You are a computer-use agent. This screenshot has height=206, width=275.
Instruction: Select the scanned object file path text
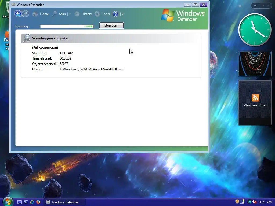click(92, 69)
